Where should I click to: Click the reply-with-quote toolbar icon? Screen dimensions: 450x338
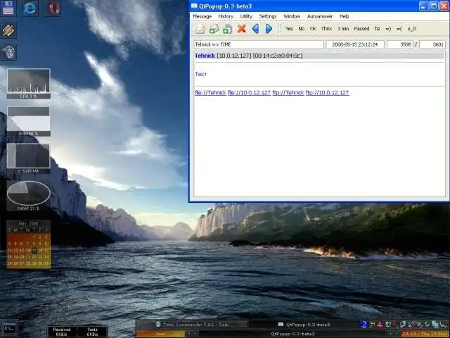228,29
